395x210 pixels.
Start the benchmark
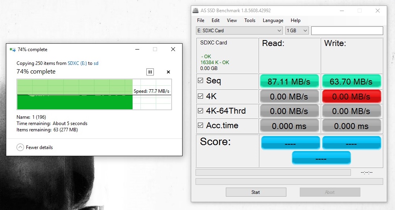click(x=256, y=192)
